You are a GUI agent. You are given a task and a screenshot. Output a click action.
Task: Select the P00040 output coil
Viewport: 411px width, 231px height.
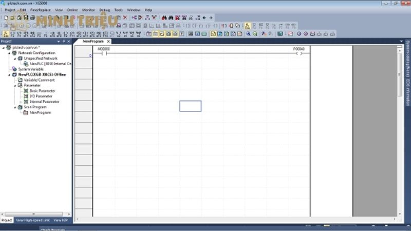299,53
